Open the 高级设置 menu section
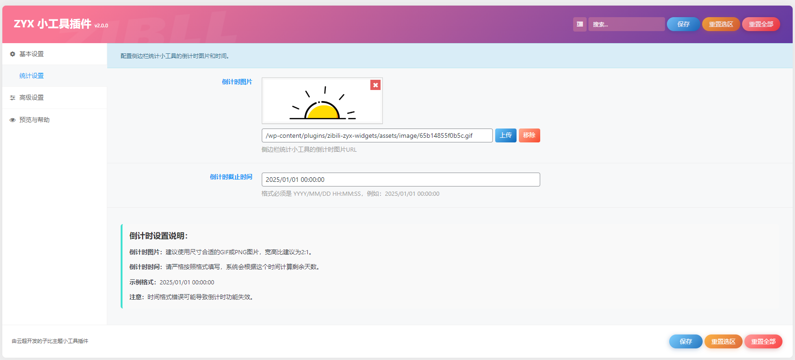 [54, 97]
